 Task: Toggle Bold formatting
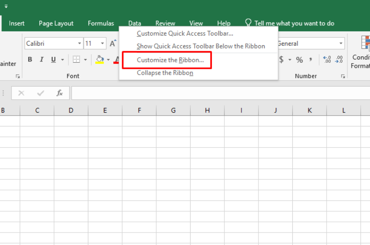click(x=30, y=60)
